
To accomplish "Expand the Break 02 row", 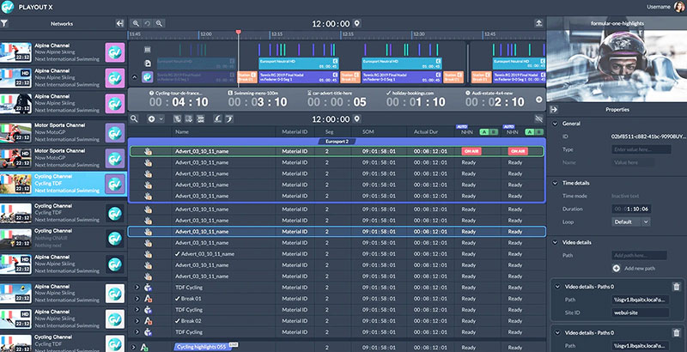I will pyautogui.click(x=137, y=321).
